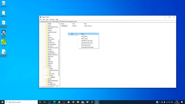The width and height of the screenshot is (185, 104).
Task: Choose QWORD (64-bit) Value
Action: (89, 43)
